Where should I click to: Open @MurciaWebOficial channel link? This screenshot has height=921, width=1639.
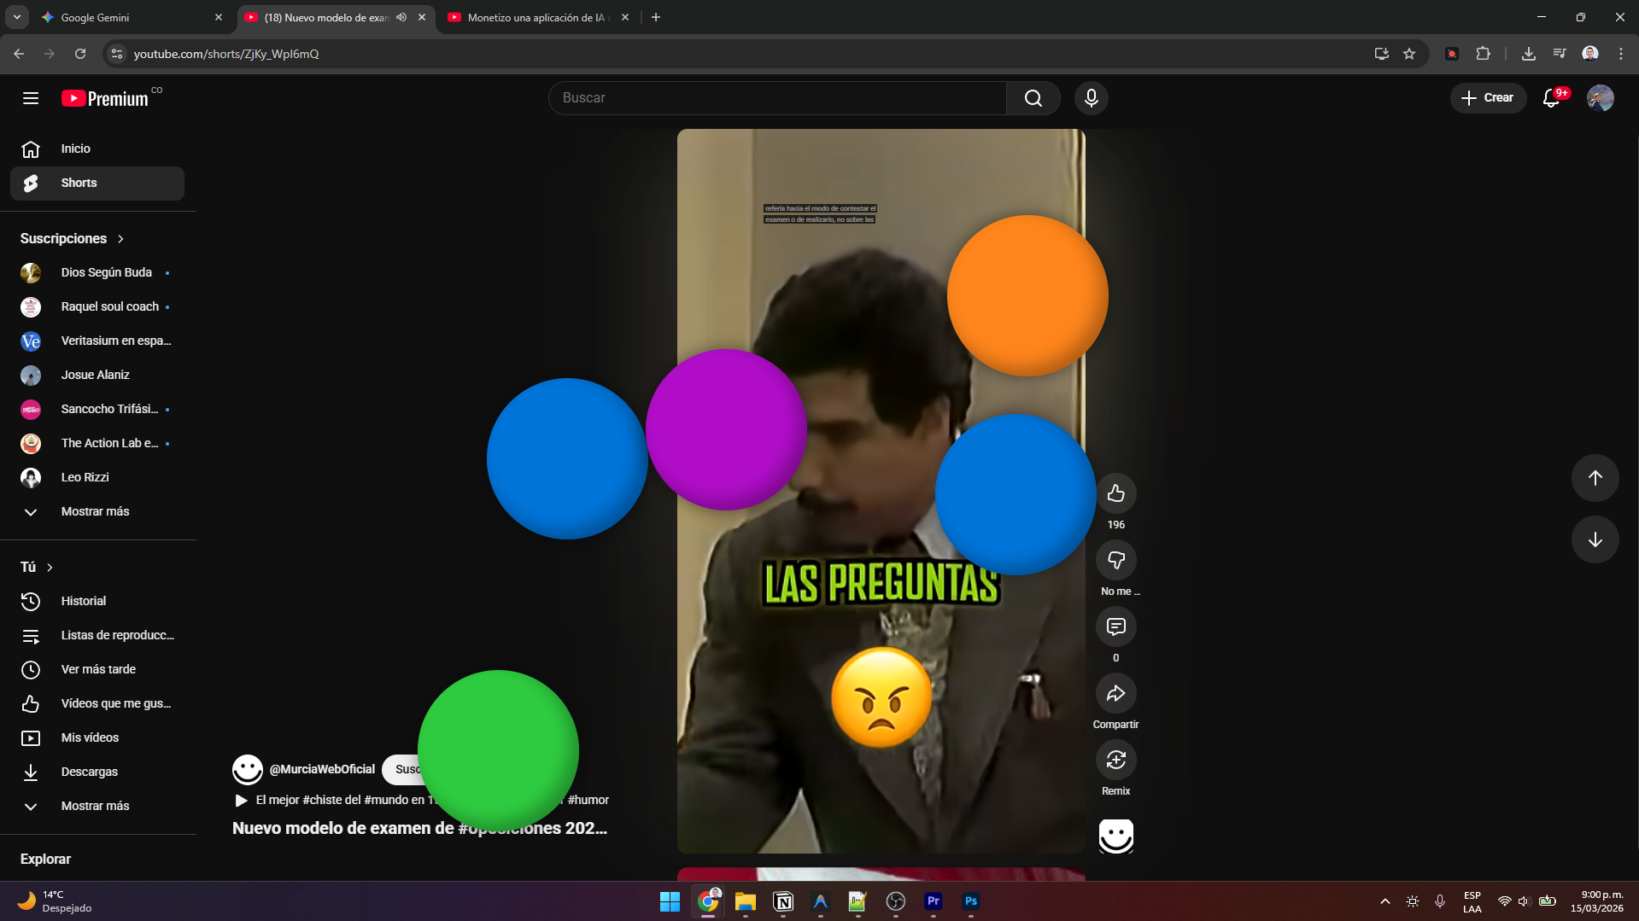pyautogui.click(x=322, y=769)
